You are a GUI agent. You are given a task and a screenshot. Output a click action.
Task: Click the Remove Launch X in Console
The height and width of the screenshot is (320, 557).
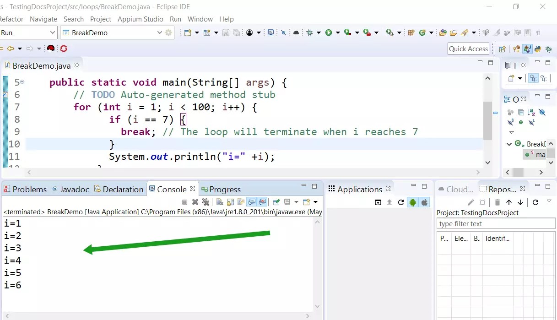195,202
